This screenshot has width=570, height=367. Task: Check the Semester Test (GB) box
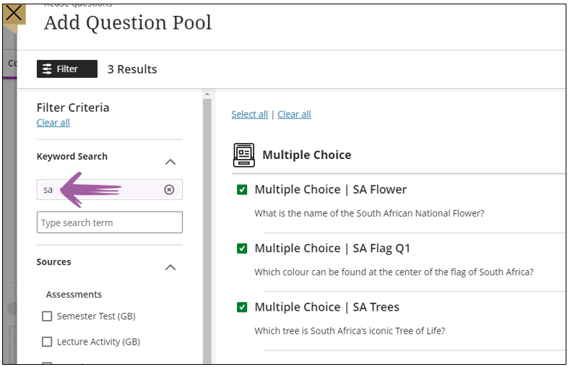click(47, 316)
